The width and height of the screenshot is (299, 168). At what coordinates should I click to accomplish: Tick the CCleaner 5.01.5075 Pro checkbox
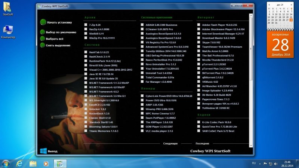pyautogui.click(x=142, y=29)
